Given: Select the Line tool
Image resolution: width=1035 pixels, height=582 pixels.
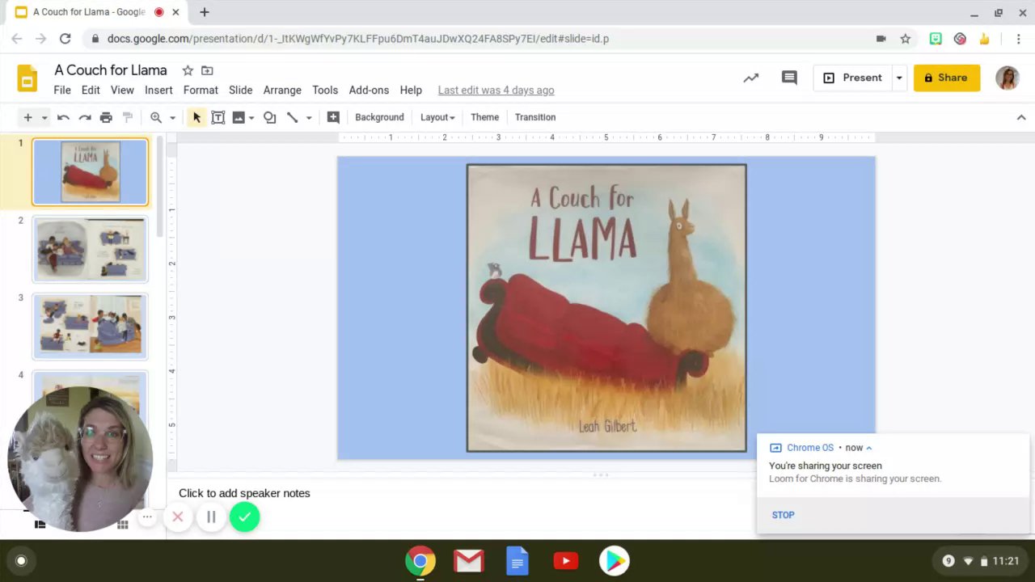Looking at the screenshot, I should [x=292, y=117].
